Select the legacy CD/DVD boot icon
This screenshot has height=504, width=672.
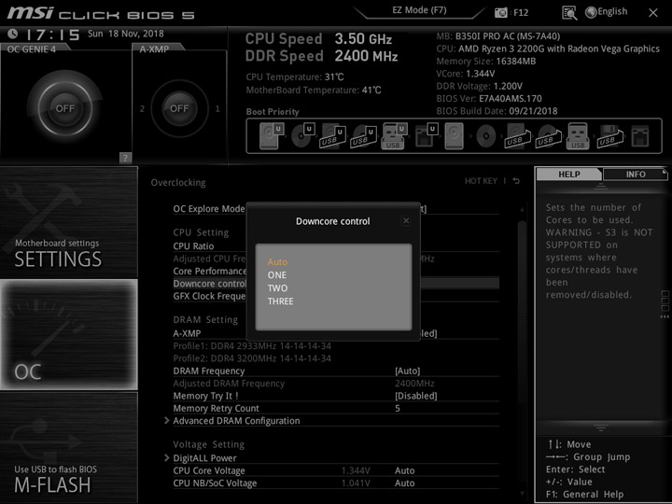click(x=486, y=136)
